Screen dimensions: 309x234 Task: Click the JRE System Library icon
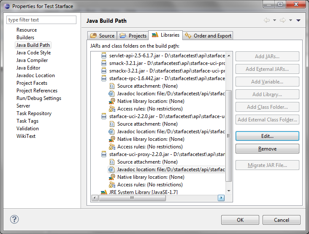(x=104, y=192)
